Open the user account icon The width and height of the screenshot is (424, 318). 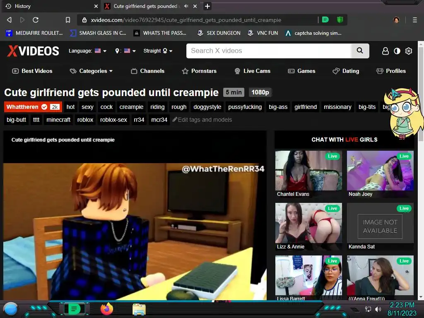[385, 51]
